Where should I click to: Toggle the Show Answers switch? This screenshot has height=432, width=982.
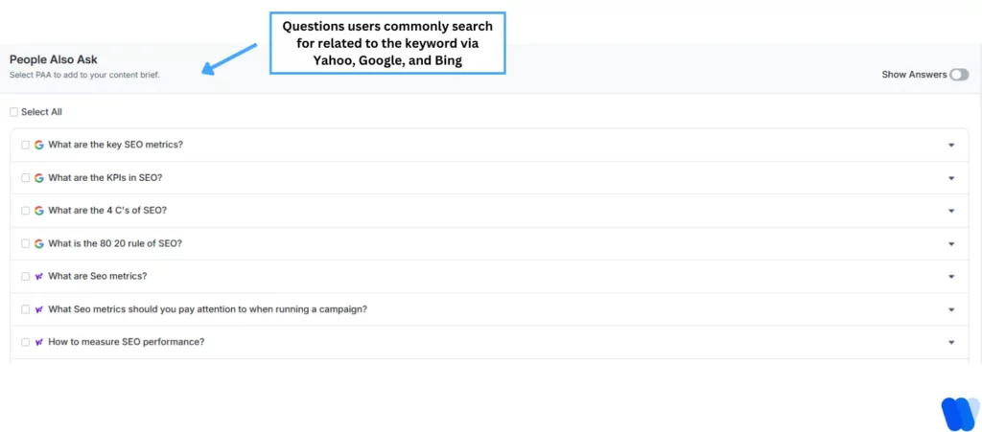959,75
